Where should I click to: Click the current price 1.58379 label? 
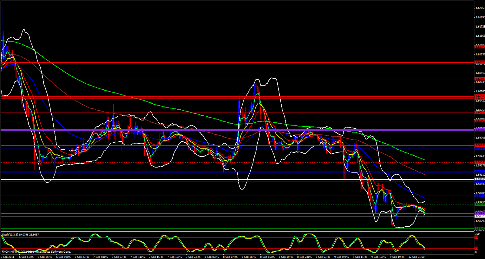pyautogui.click(x=480, y=216)
